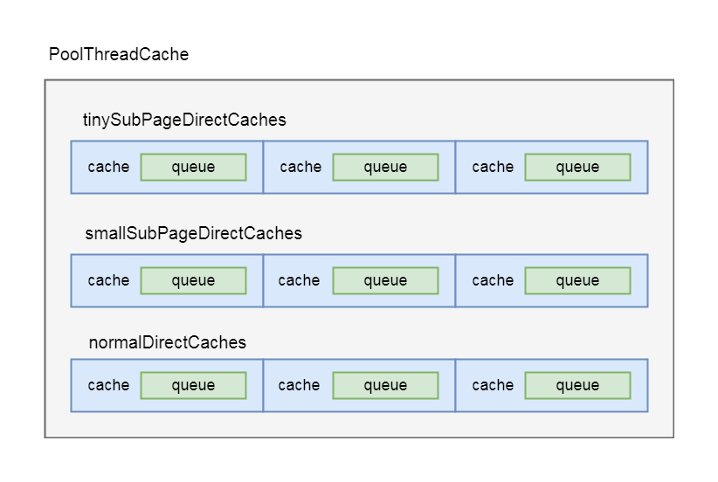Click first cache label in tinySubPageDirectCaches row
718x482 pixels.
point(108,167)
